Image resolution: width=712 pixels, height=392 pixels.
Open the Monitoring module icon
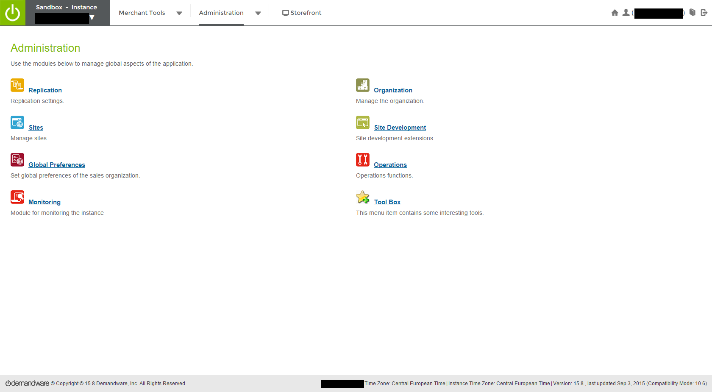coord(17,197)
